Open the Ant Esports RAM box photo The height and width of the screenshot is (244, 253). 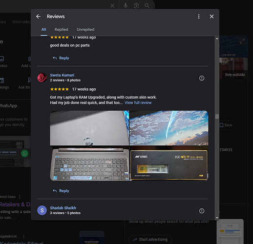point(169,163)
